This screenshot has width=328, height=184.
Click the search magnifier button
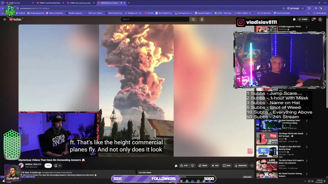click(193, 19)
